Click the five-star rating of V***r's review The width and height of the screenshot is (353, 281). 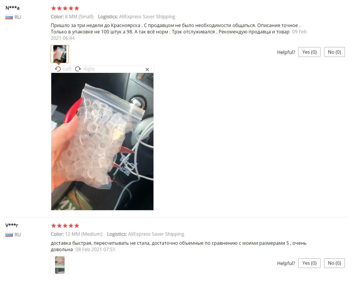click(x=65, y=226)
